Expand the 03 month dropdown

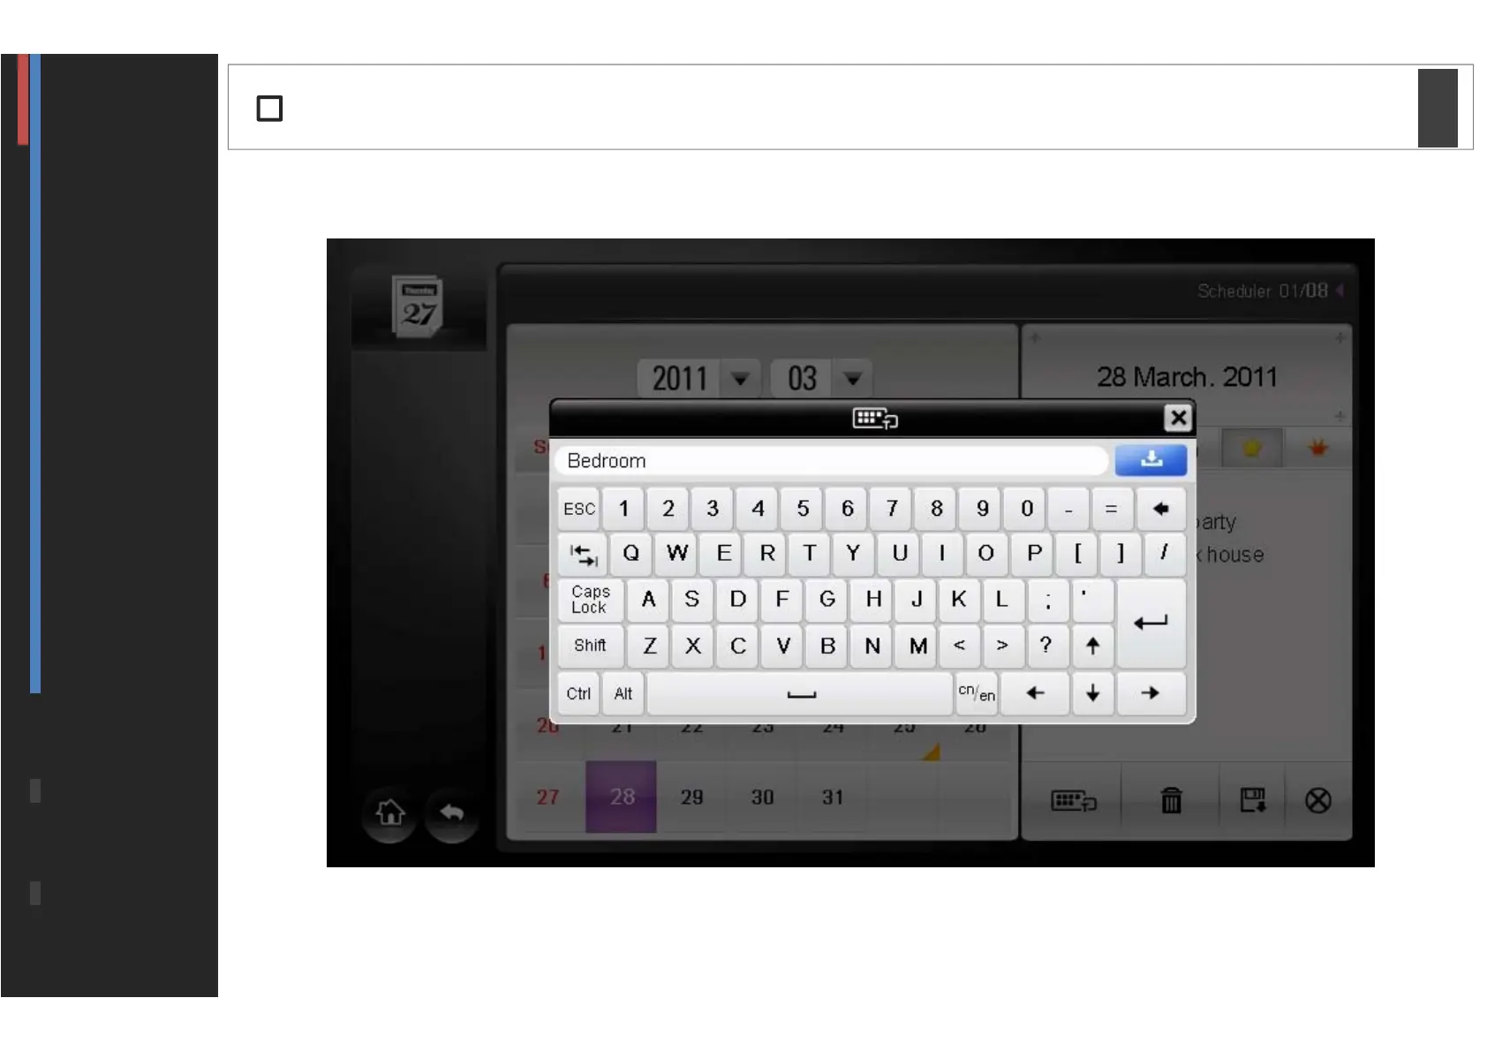(853, 379)
